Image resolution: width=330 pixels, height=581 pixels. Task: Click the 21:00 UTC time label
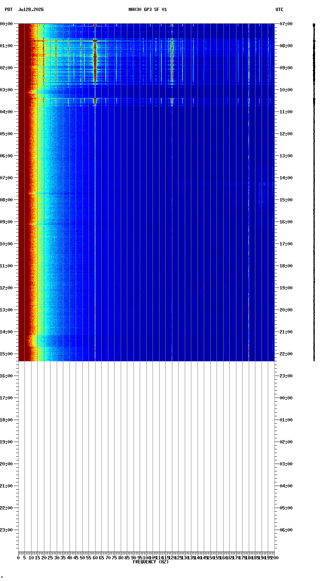[x=286, y=332]
